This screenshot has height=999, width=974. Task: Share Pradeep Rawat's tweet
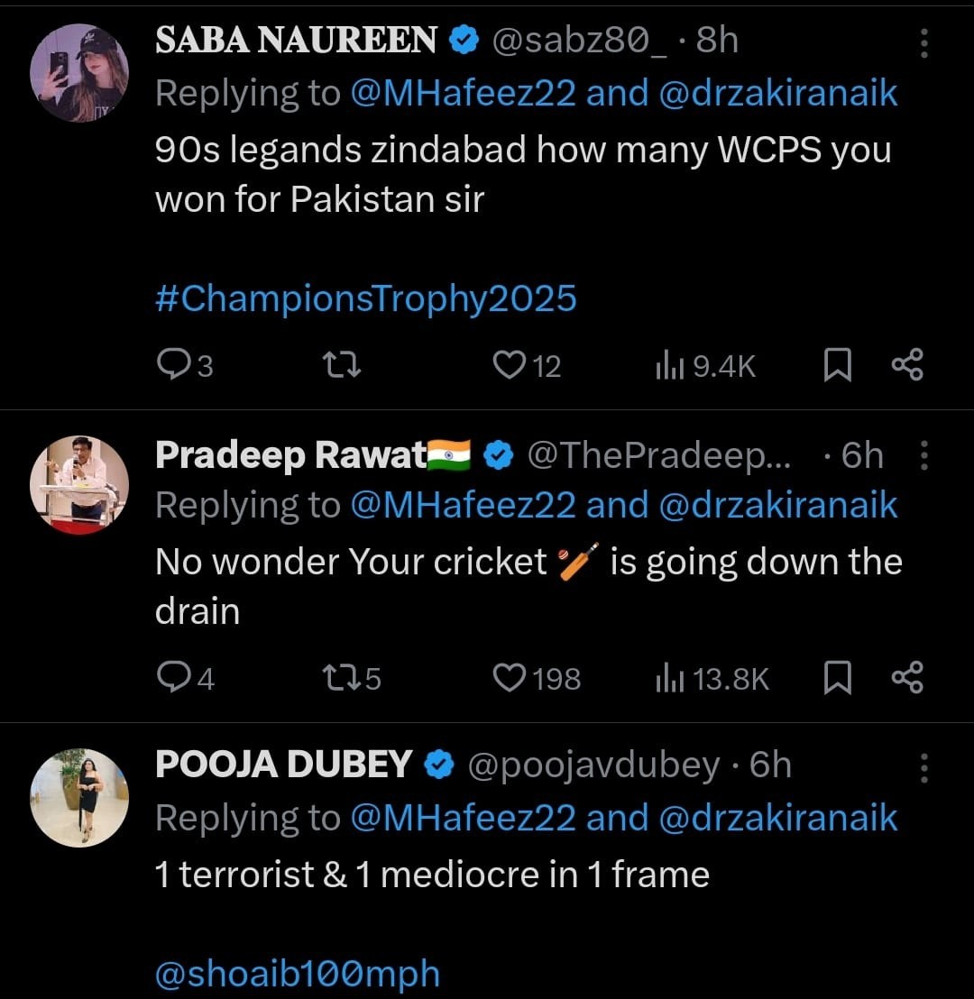(907, 677)
